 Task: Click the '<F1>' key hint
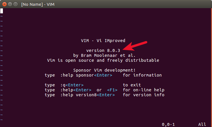click(112, 90)
